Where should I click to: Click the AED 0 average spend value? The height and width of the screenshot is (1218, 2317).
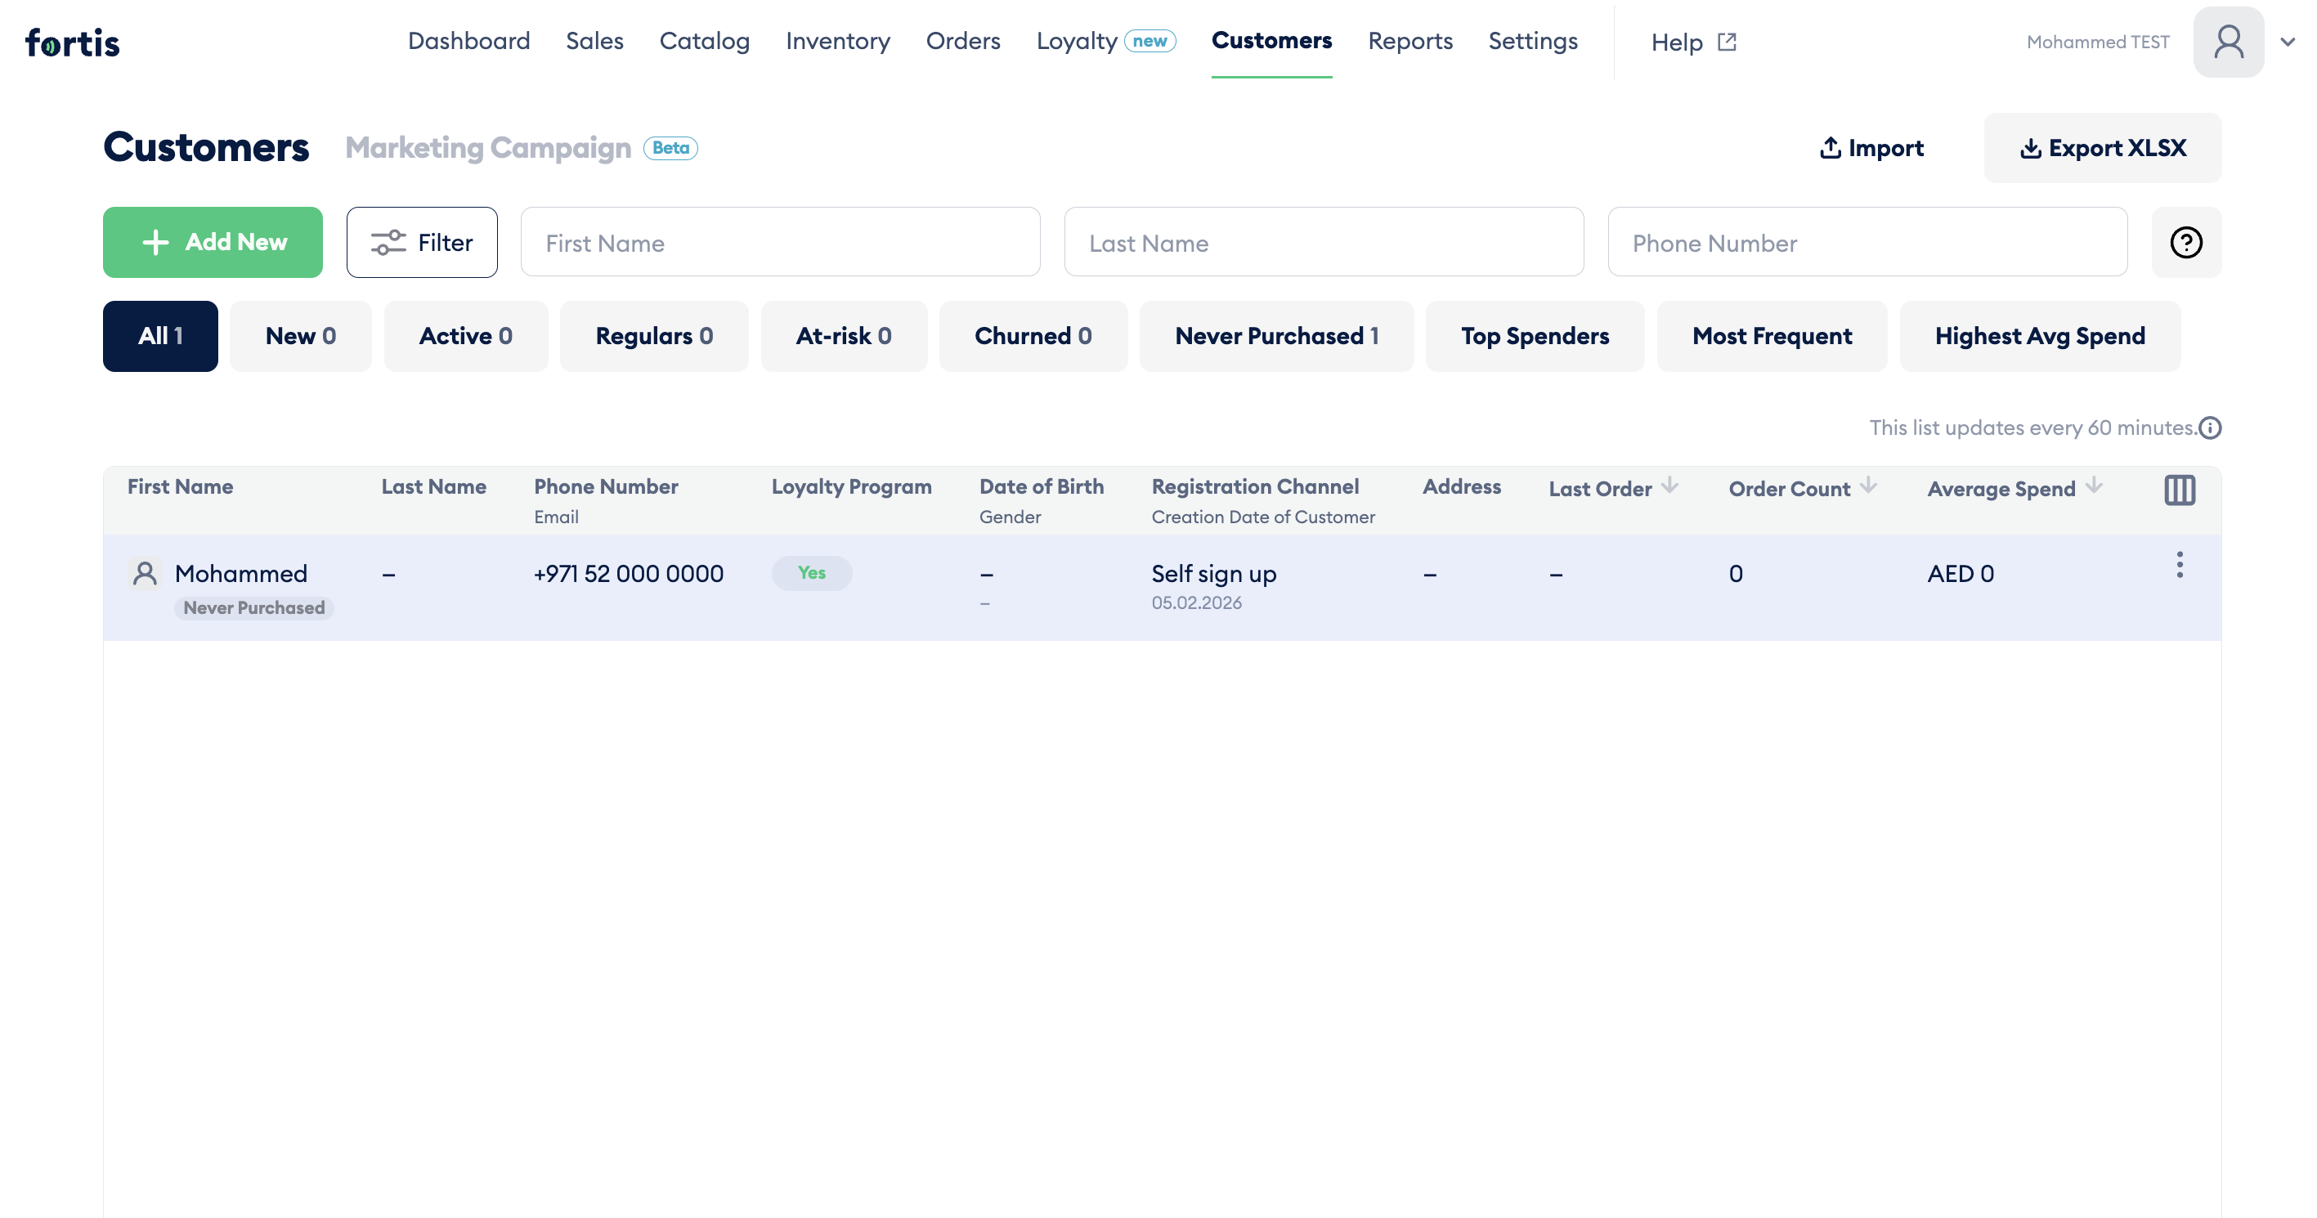pyautogui.click(x=1960, y=573)
